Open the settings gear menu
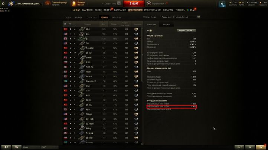 pos(3,3)
